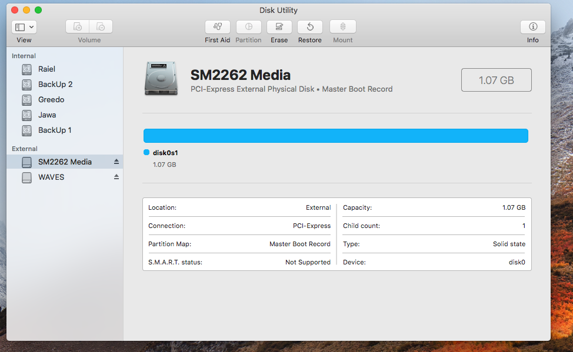This screenshot has width=573, height=352.
Task: Click the Partition toolbar icon
Action: coord(248,26)
